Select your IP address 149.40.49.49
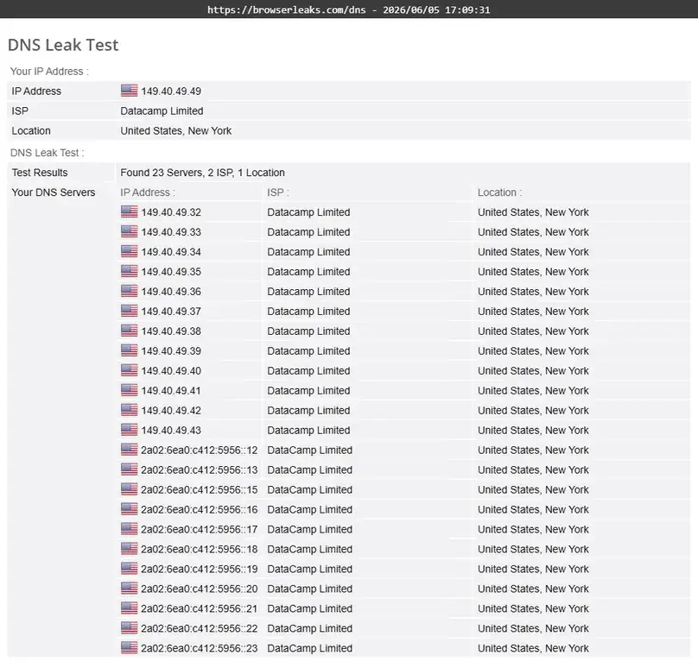The width and height of the screenshot is (698, 668). click(171, 91)
